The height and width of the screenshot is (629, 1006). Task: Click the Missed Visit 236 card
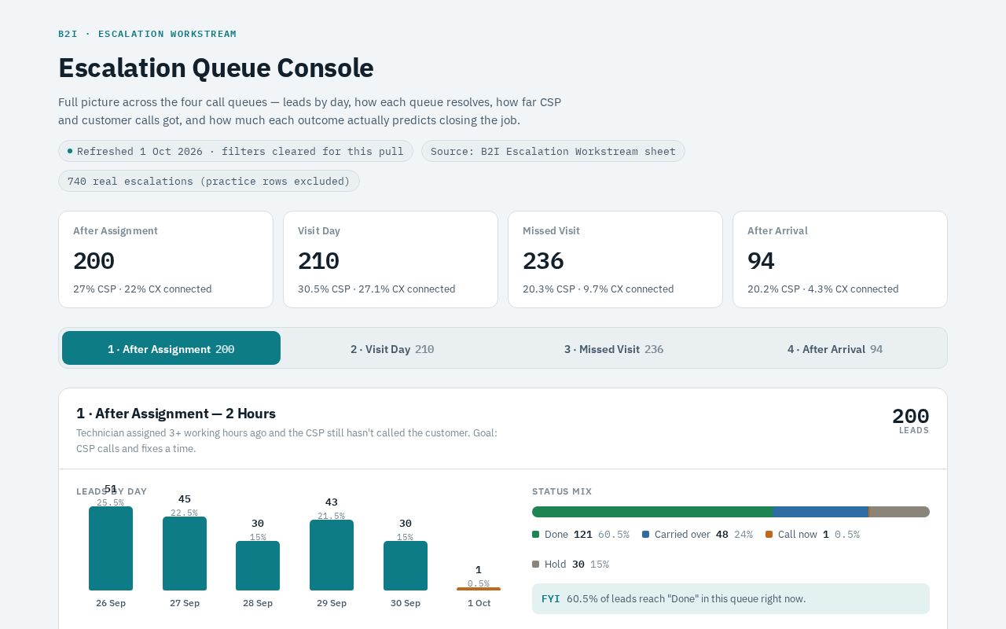615,259
